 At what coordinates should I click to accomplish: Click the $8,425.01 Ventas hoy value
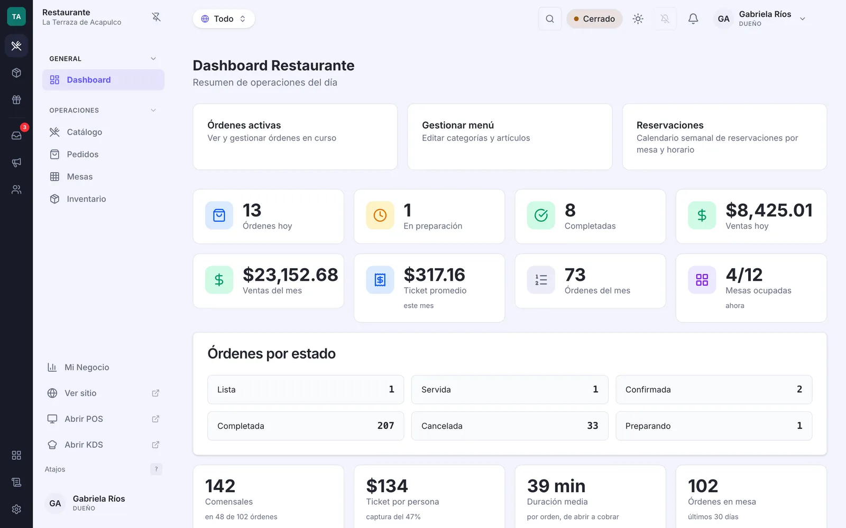tap(769, 210)
